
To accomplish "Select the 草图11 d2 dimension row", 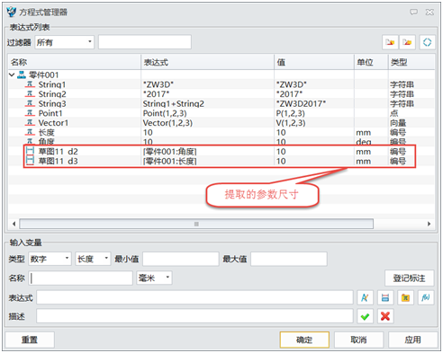I will [221, 152].
